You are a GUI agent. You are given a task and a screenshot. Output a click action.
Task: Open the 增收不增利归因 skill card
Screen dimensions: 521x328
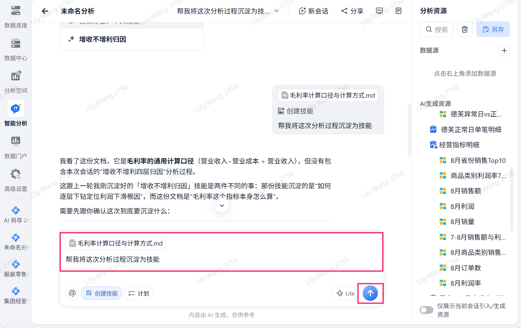132,39
